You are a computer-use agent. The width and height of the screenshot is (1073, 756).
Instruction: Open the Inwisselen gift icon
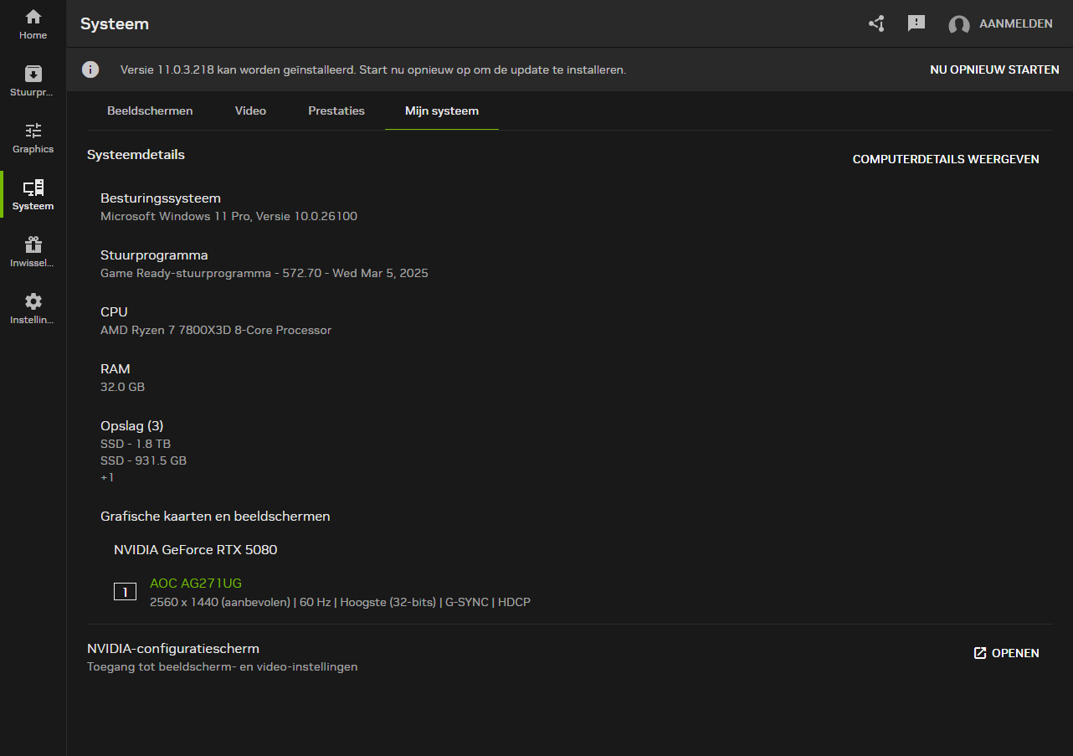click(x=33, y=244)
